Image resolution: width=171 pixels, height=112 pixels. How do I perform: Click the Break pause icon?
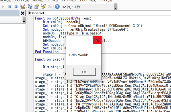9,7
